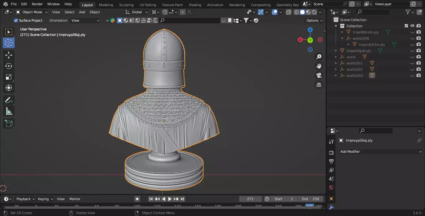
Task: Toggle proportional editing button
Action: click(183, 12)
